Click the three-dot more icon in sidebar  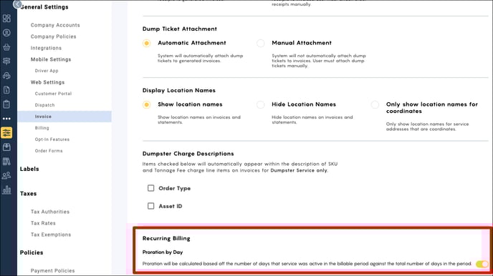coord(6,119)
